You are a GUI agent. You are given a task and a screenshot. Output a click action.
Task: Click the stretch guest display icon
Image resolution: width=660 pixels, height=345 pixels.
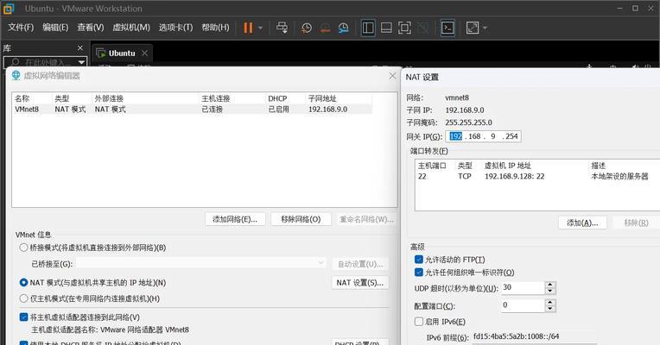point(473,28)
